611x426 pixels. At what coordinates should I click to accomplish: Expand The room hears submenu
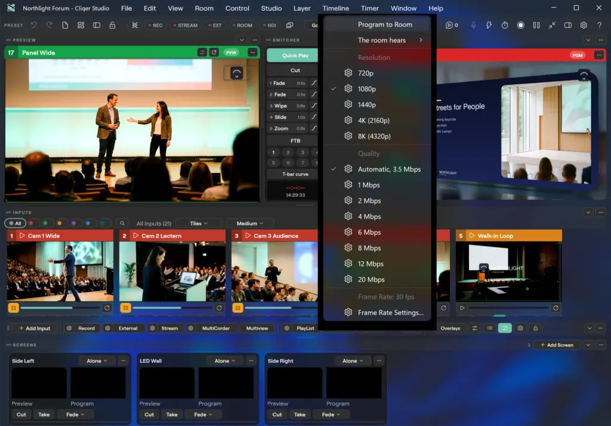(377, 40)
